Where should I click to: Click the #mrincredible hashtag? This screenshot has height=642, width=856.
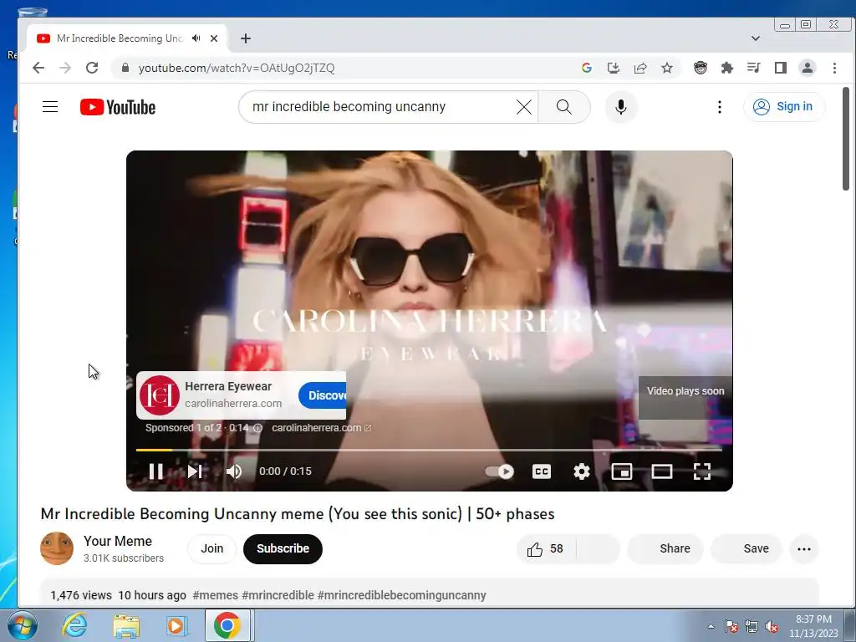click(278, 595)
